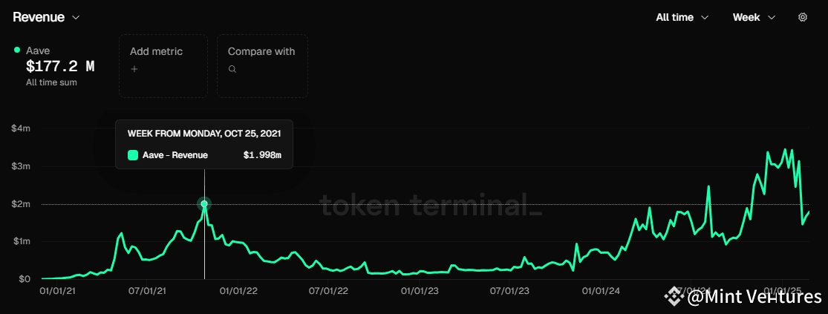828x314 pixels.
Task: Click the highlighted Oct 25, 2021 data point
Action: 204,203
